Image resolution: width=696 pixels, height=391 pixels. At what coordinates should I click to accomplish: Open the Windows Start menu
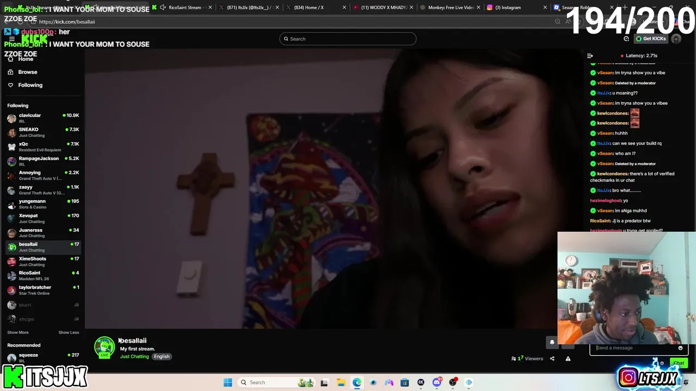(x=228, y=382)
